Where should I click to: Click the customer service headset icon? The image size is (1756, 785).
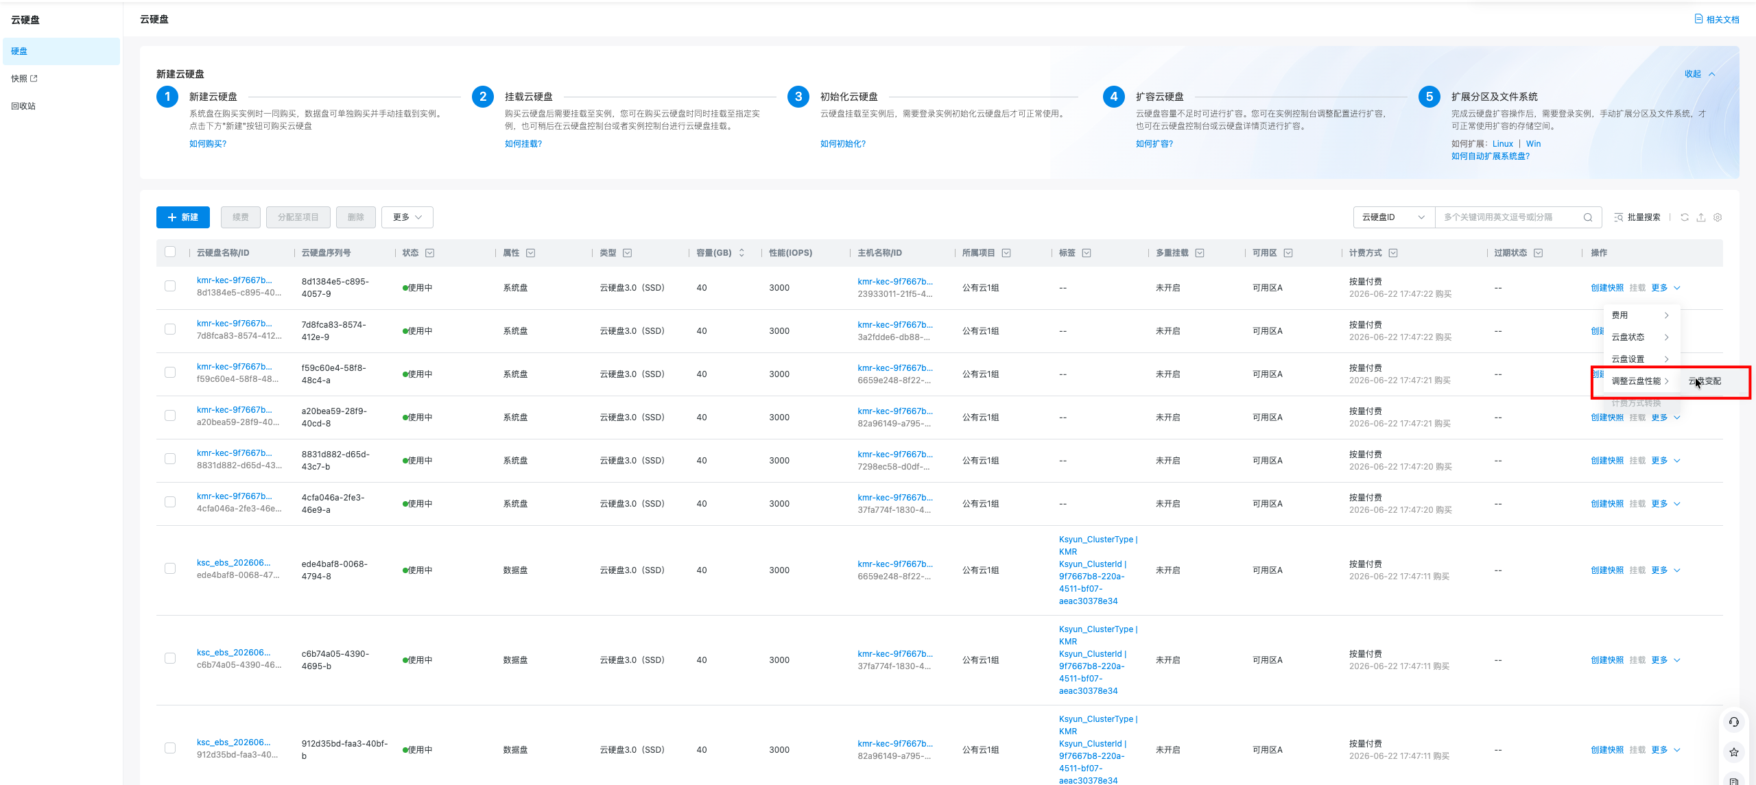click(x=1734, y=722)
